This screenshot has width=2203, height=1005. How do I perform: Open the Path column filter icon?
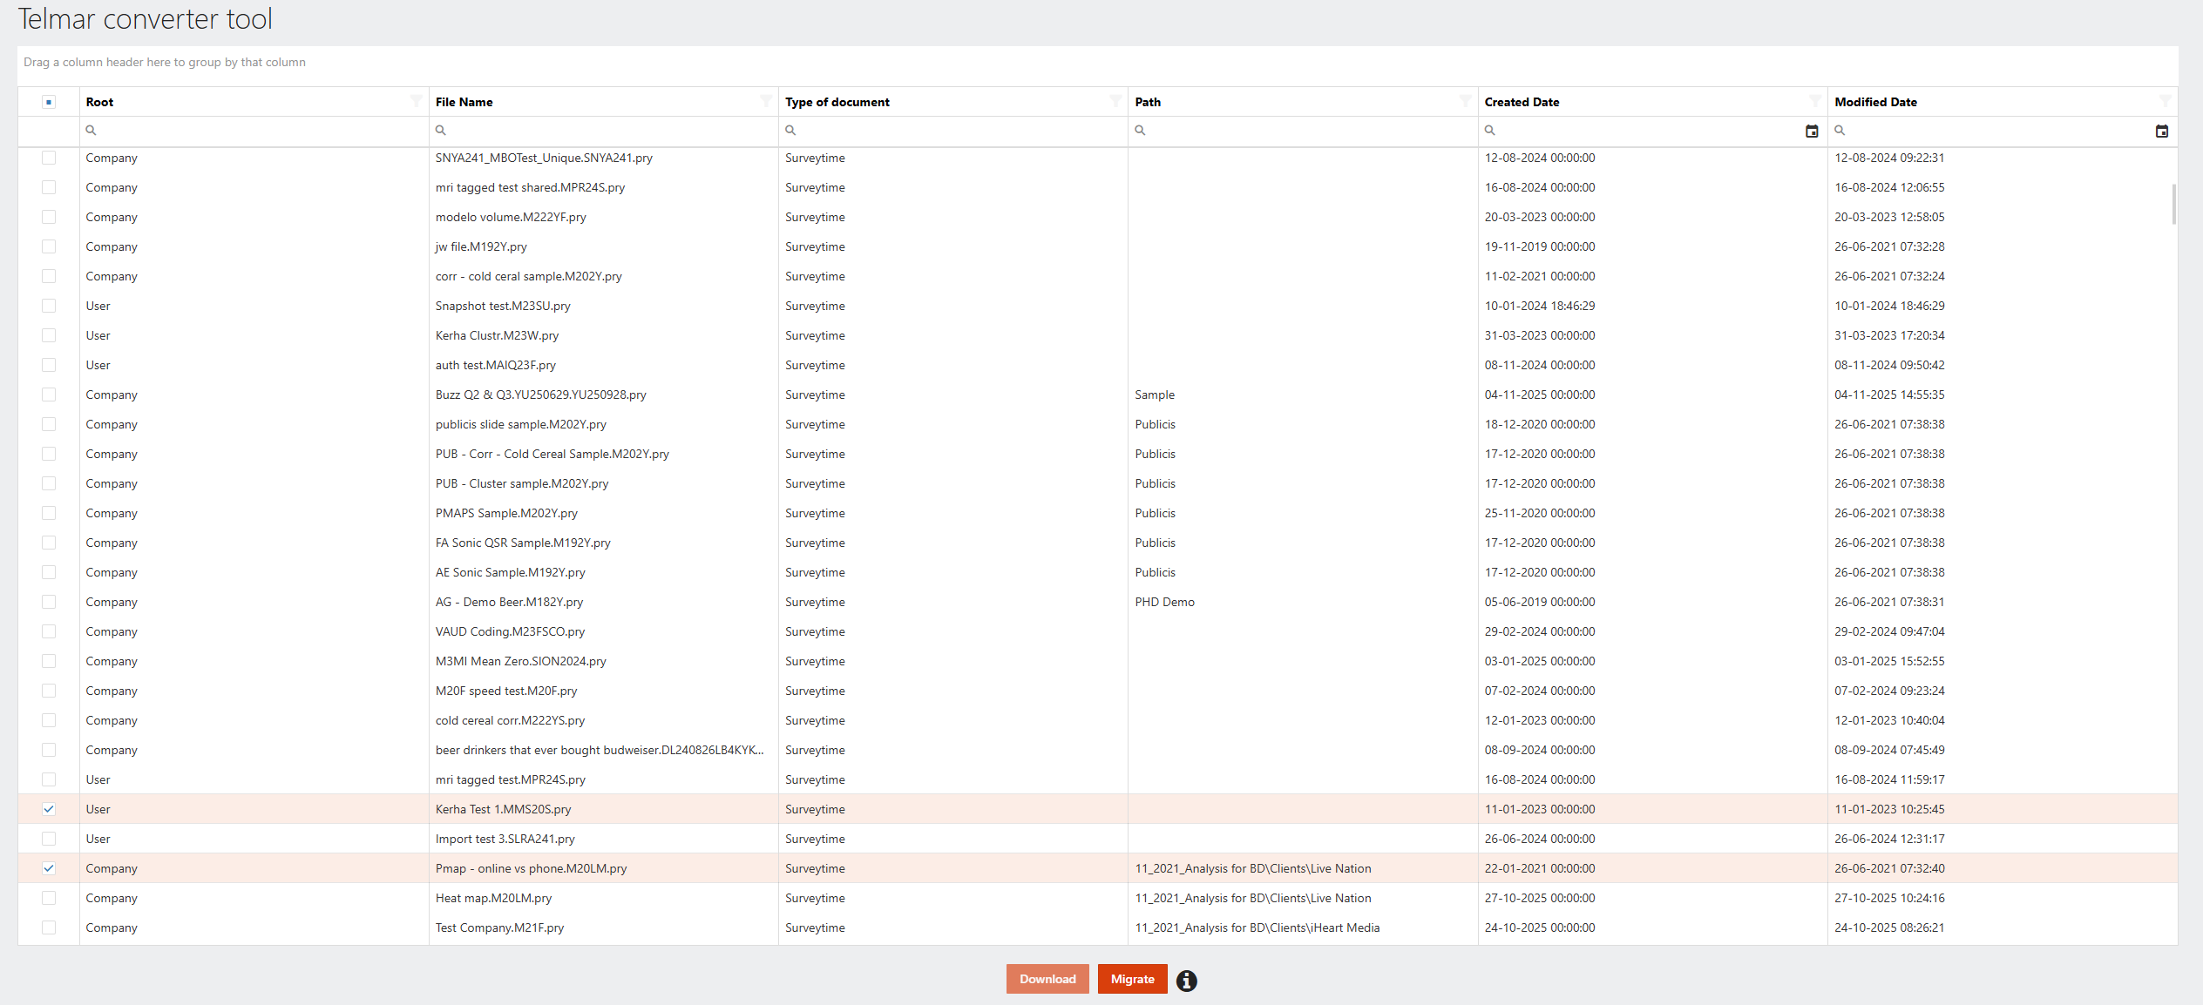pos(1465,101)
